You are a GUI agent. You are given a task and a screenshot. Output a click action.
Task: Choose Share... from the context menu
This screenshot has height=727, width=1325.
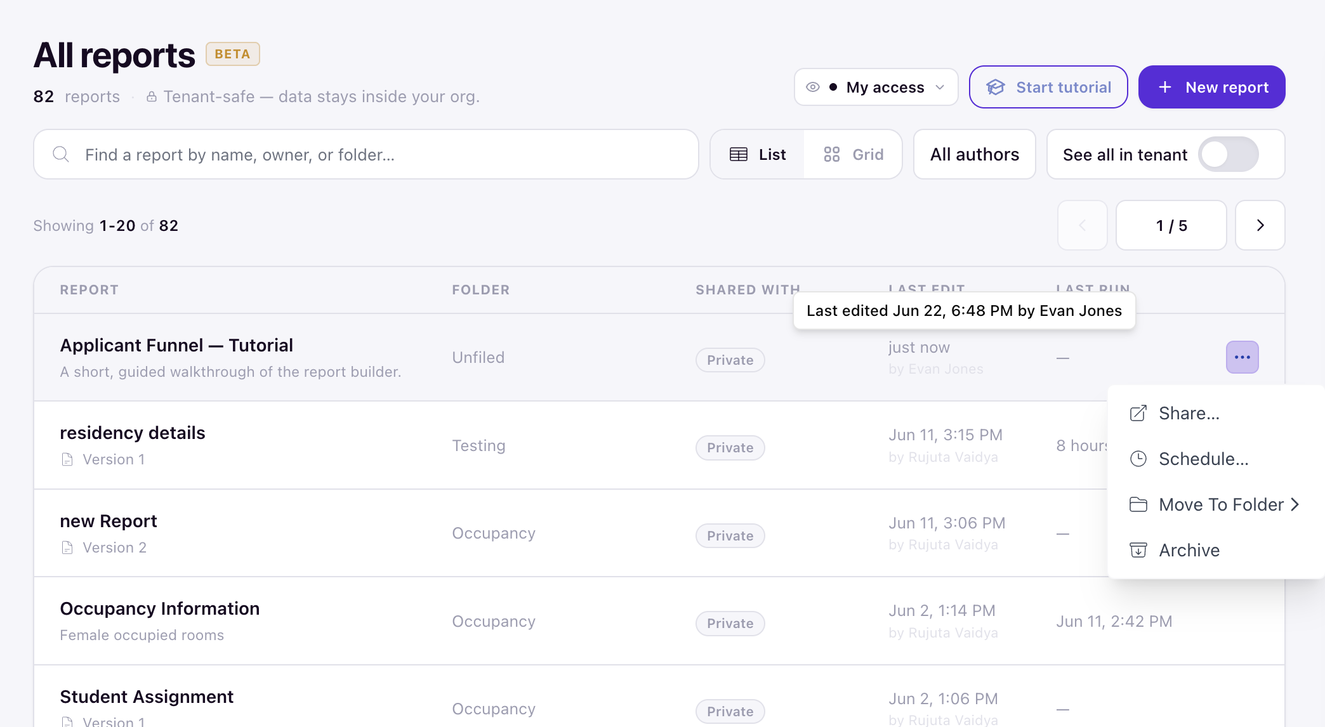[x=1215, y=413]
